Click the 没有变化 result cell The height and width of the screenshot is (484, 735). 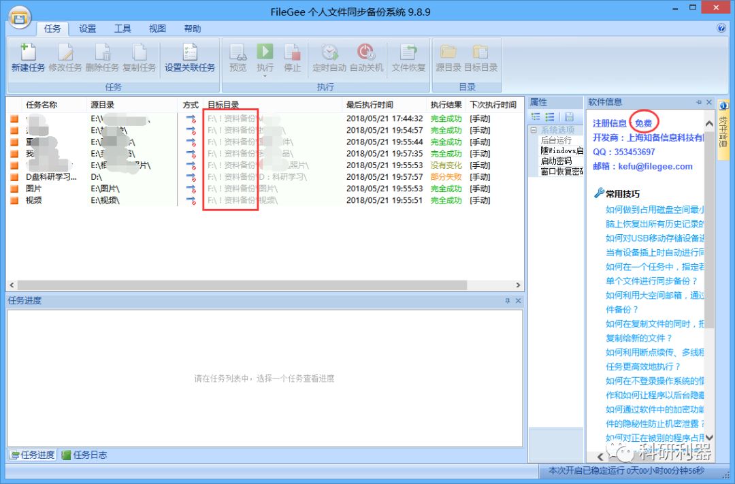pos(446,165)
